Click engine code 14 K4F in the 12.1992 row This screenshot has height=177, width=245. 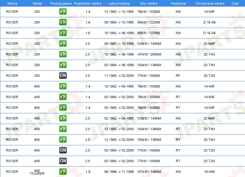(x=209, y=12)
